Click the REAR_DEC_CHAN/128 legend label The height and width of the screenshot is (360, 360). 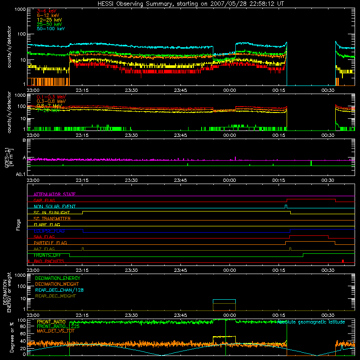[59, 290]
